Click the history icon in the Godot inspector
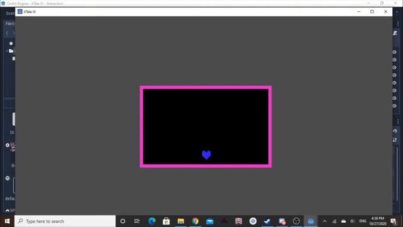Screen dimensions: 403x227 click(x=395, y=131)
